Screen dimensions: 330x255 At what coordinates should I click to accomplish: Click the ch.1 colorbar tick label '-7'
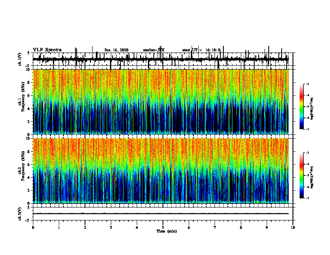click(x=307, y=129)
